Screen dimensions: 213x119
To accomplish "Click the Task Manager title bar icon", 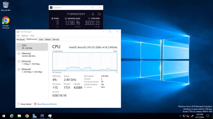I will click(x=18, y=32).
